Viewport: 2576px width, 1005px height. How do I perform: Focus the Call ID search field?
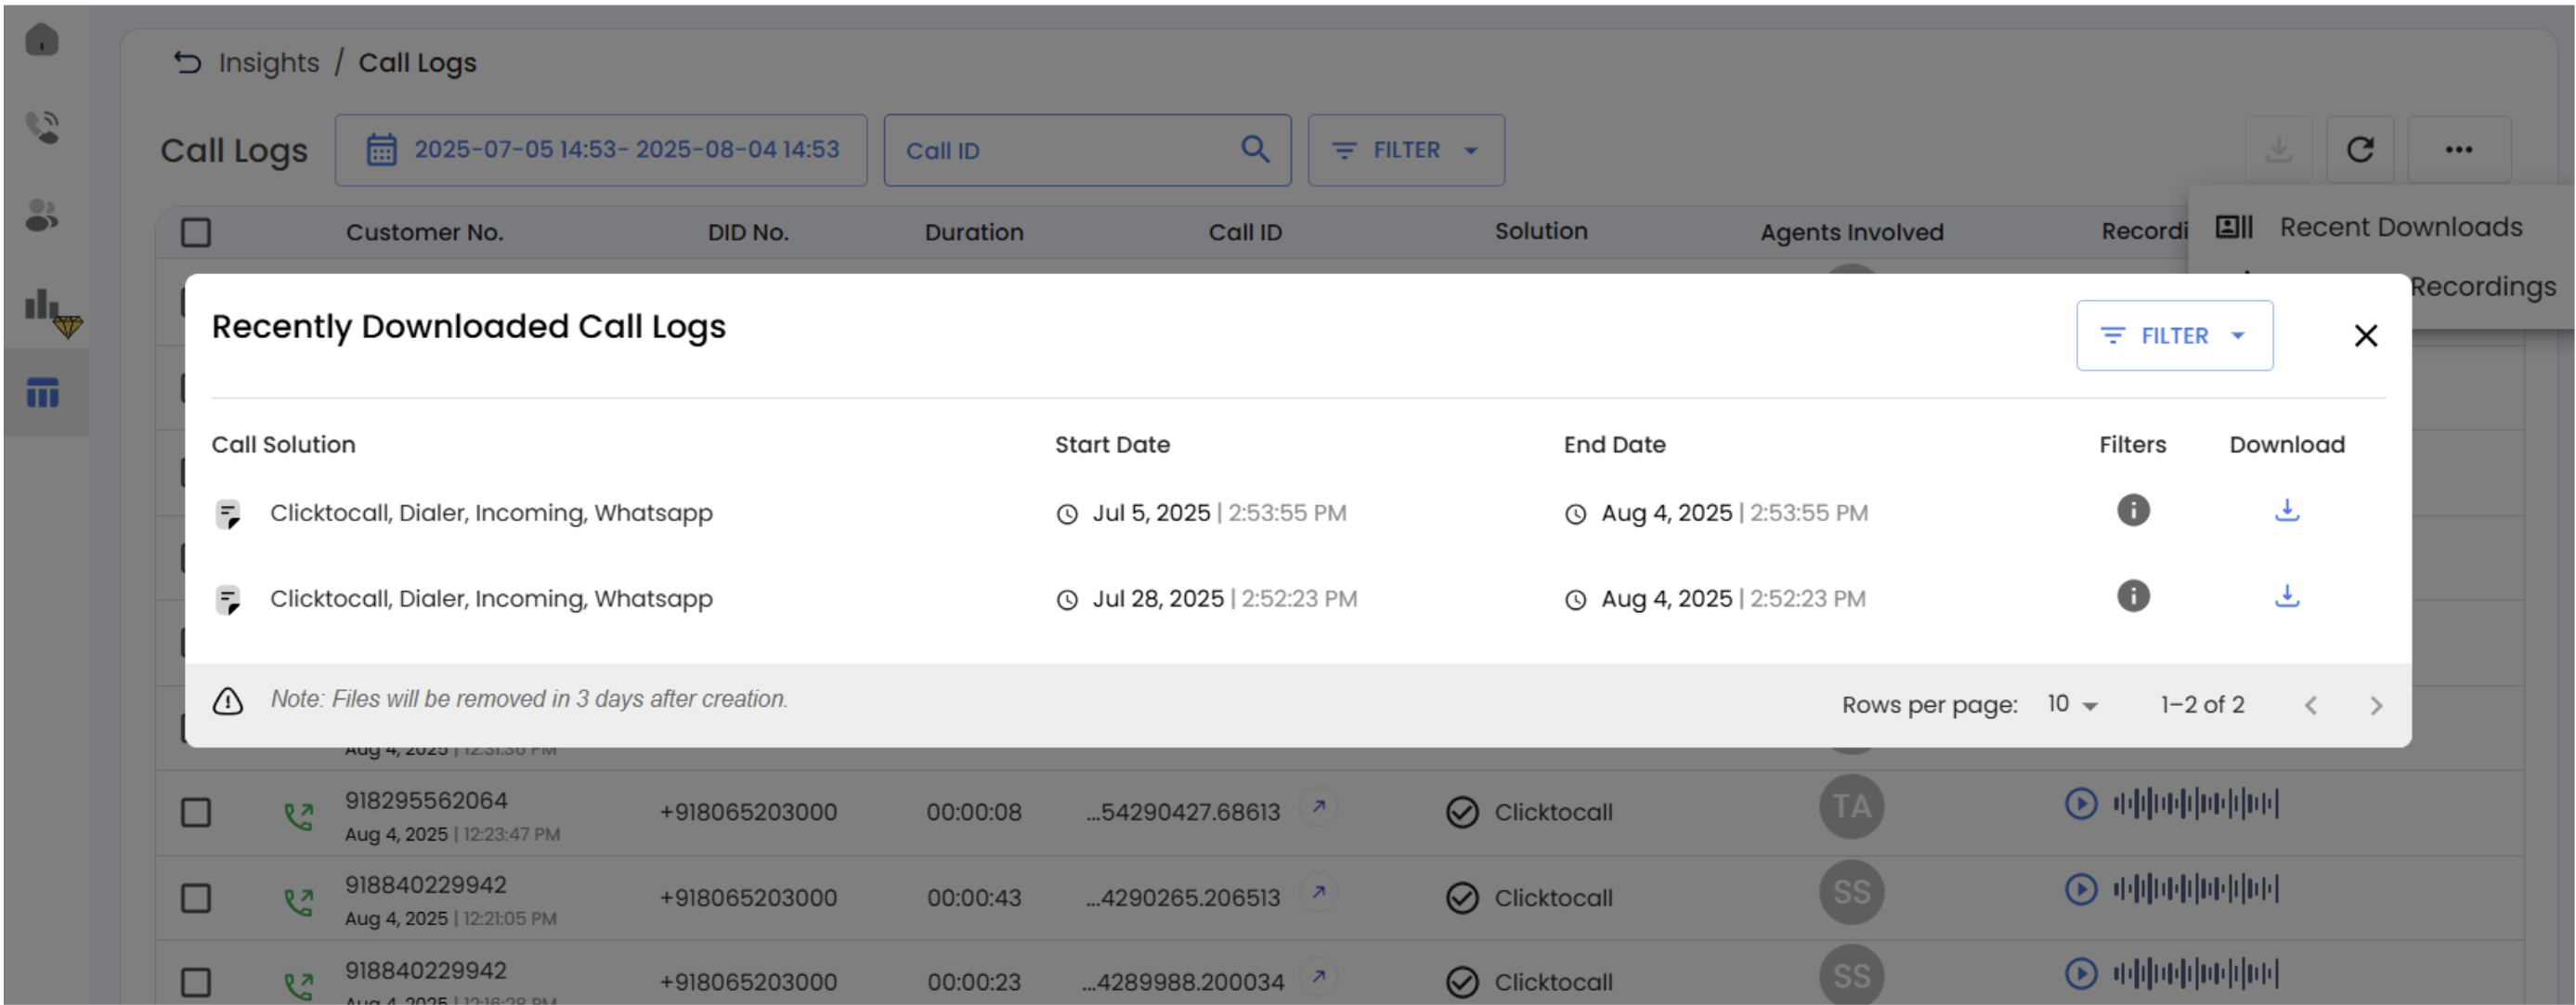click(1087, 150)
